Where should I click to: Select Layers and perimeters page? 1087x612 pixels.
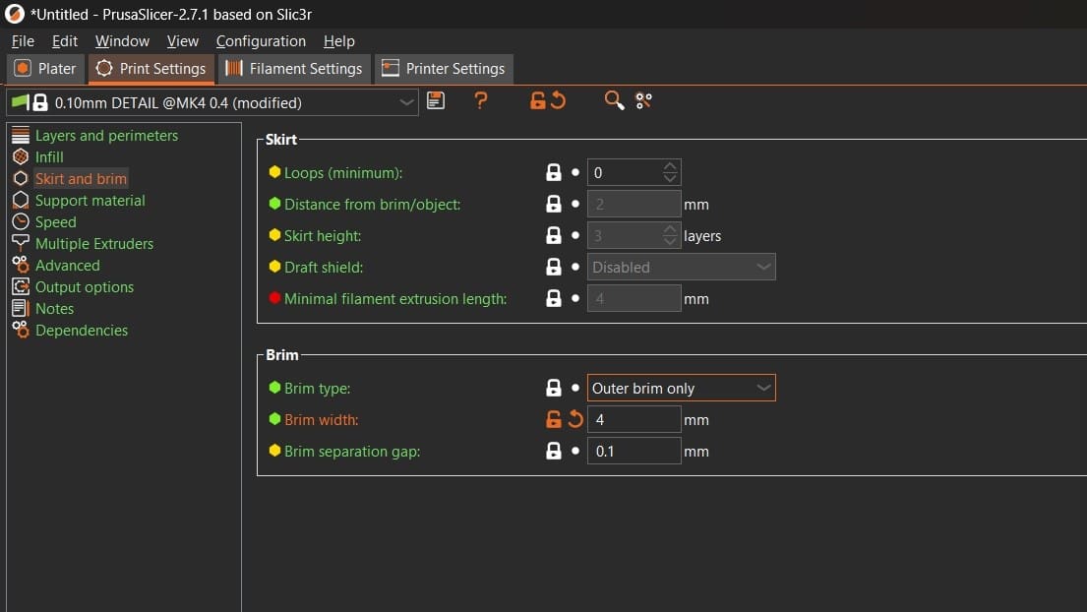(x=107, y=135)
